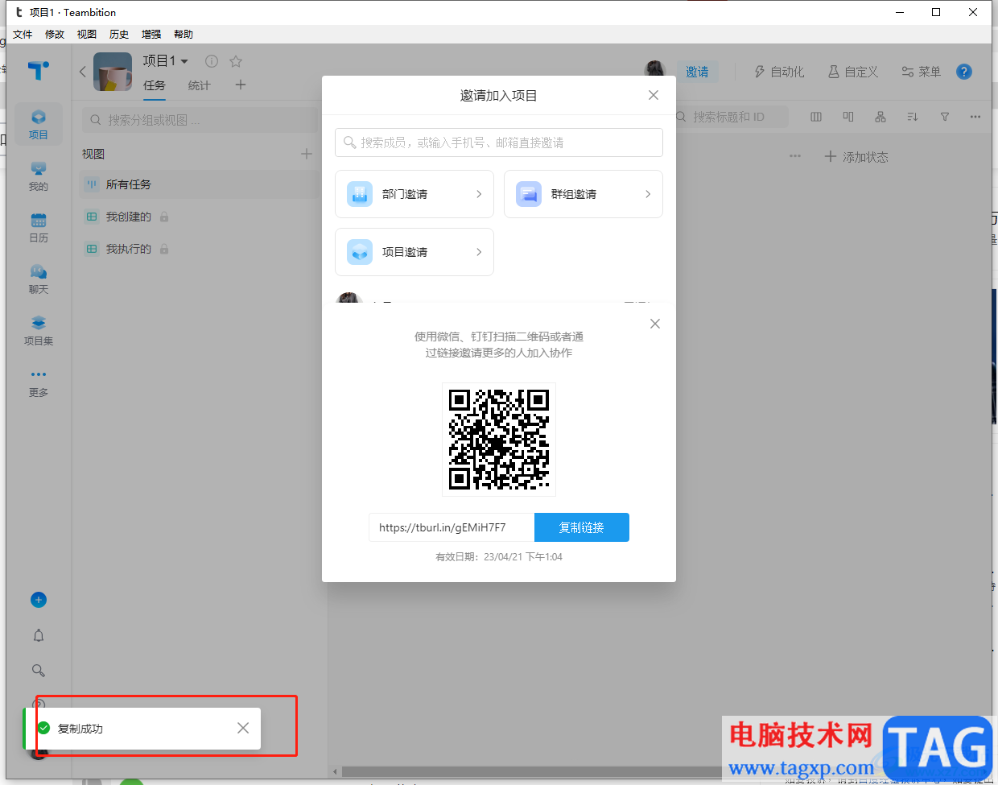Open the 项目集 sidebar icon

coord(39,331)
